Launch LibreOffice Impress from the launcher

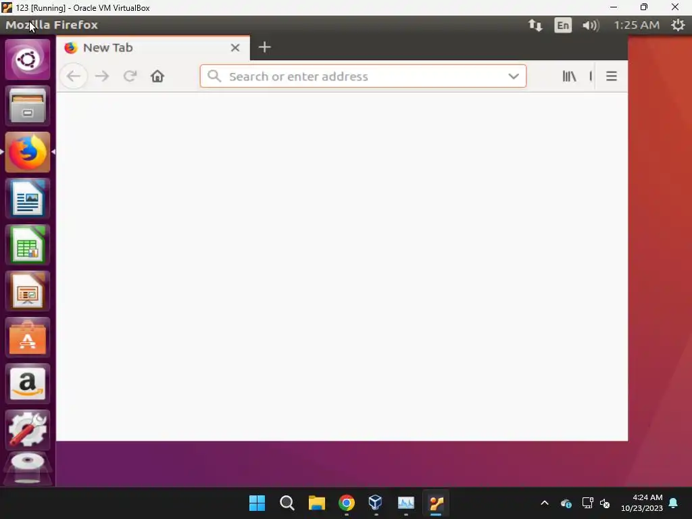[27, 291]
